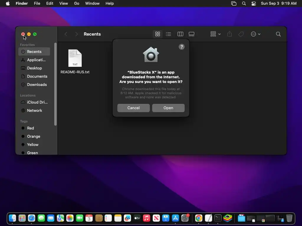Select Network in the sidebar
This screenshot has height=226, width=302.
[x=34, y=111]
